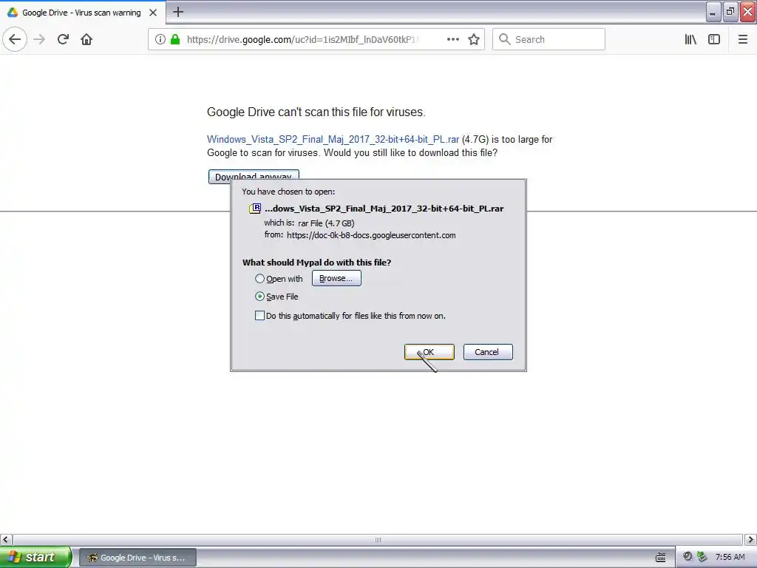Image resolution: width=757 pixels, height=568 pixels.
Task: Open the Library button in toolbar
Action: tap(690, 39)
